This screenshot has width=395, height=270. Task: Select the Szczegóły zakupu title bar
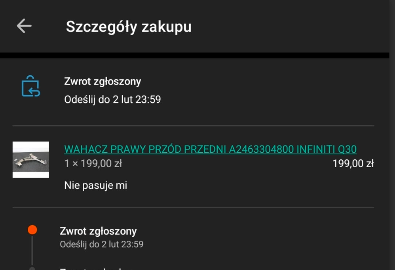point(128,27)
